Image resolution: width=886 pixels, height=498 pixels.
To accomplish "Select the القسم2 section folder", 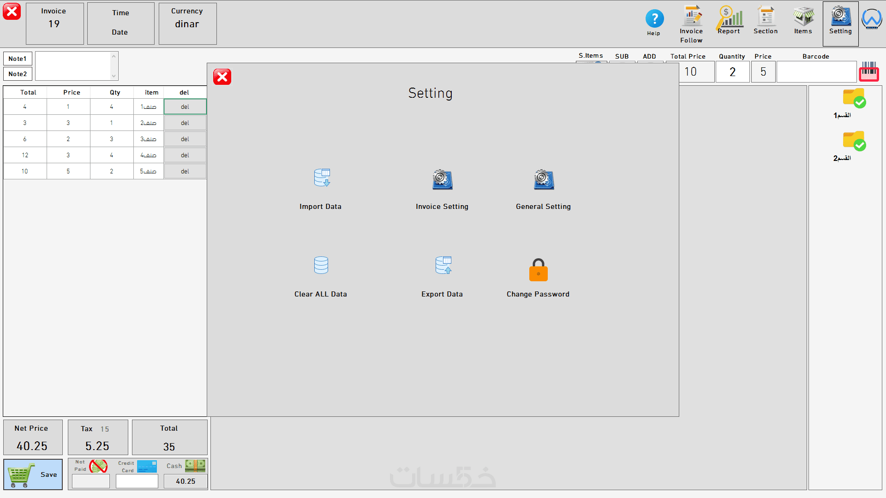I will point(854,141).
